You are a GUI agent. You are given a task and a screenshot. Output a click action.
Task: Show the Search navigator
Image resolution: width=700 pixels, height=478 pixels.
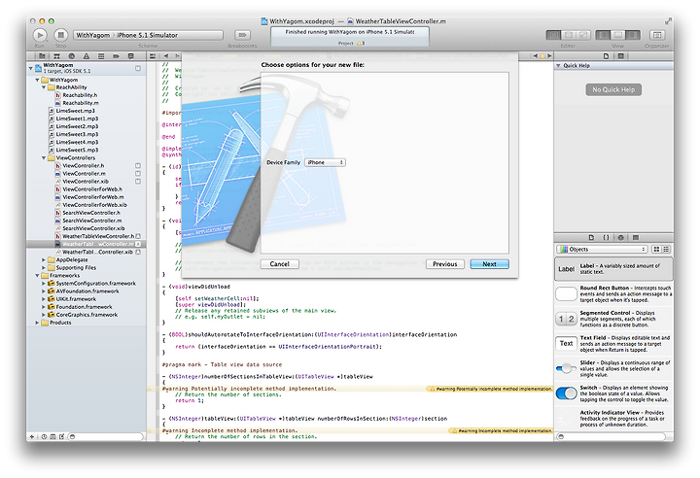(71, 56)
